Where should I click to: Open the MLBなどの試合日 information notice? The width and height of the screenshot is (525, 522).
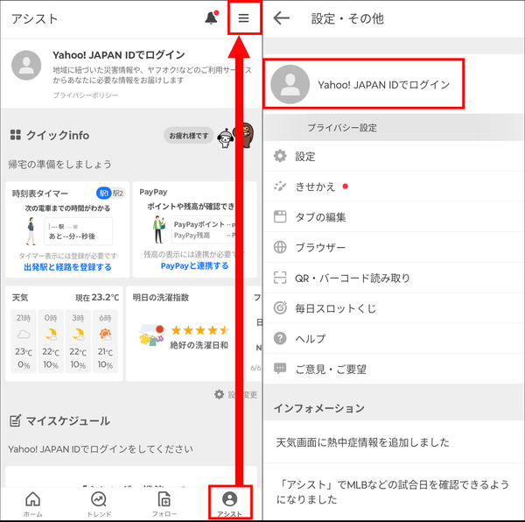tap(394, 492)
